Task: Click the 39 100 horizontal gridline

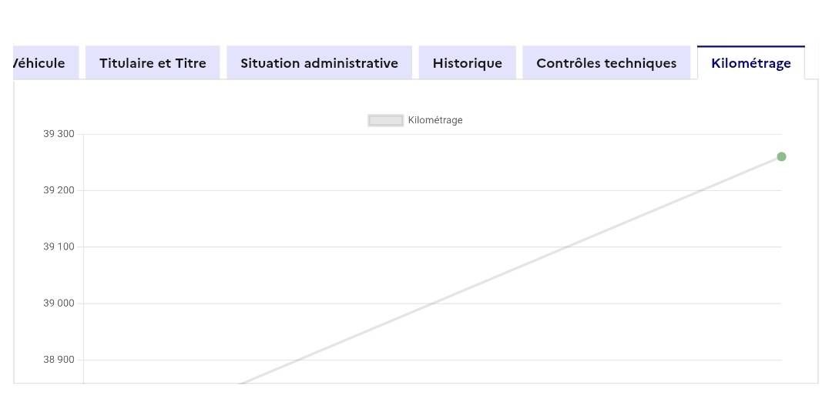Action: coord(308,246)
